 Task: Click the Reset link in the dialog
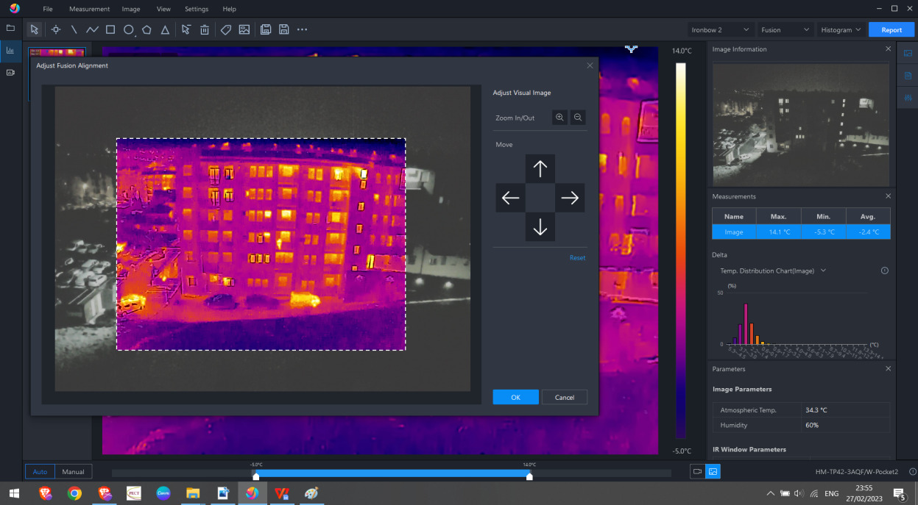(577, 258)
